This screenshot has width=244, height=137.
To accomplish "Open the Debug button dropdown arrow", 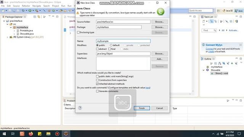I will coord(26,11).
